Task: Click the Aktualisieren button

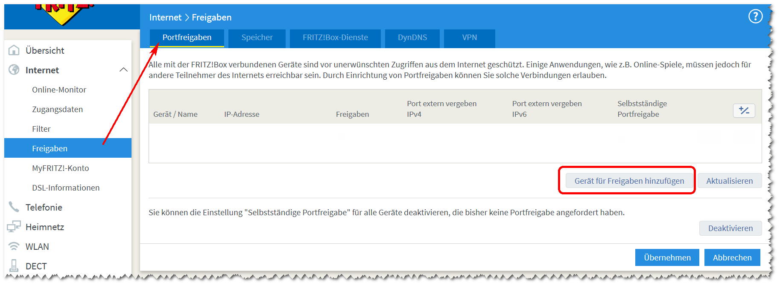Action: pos(729,181)
